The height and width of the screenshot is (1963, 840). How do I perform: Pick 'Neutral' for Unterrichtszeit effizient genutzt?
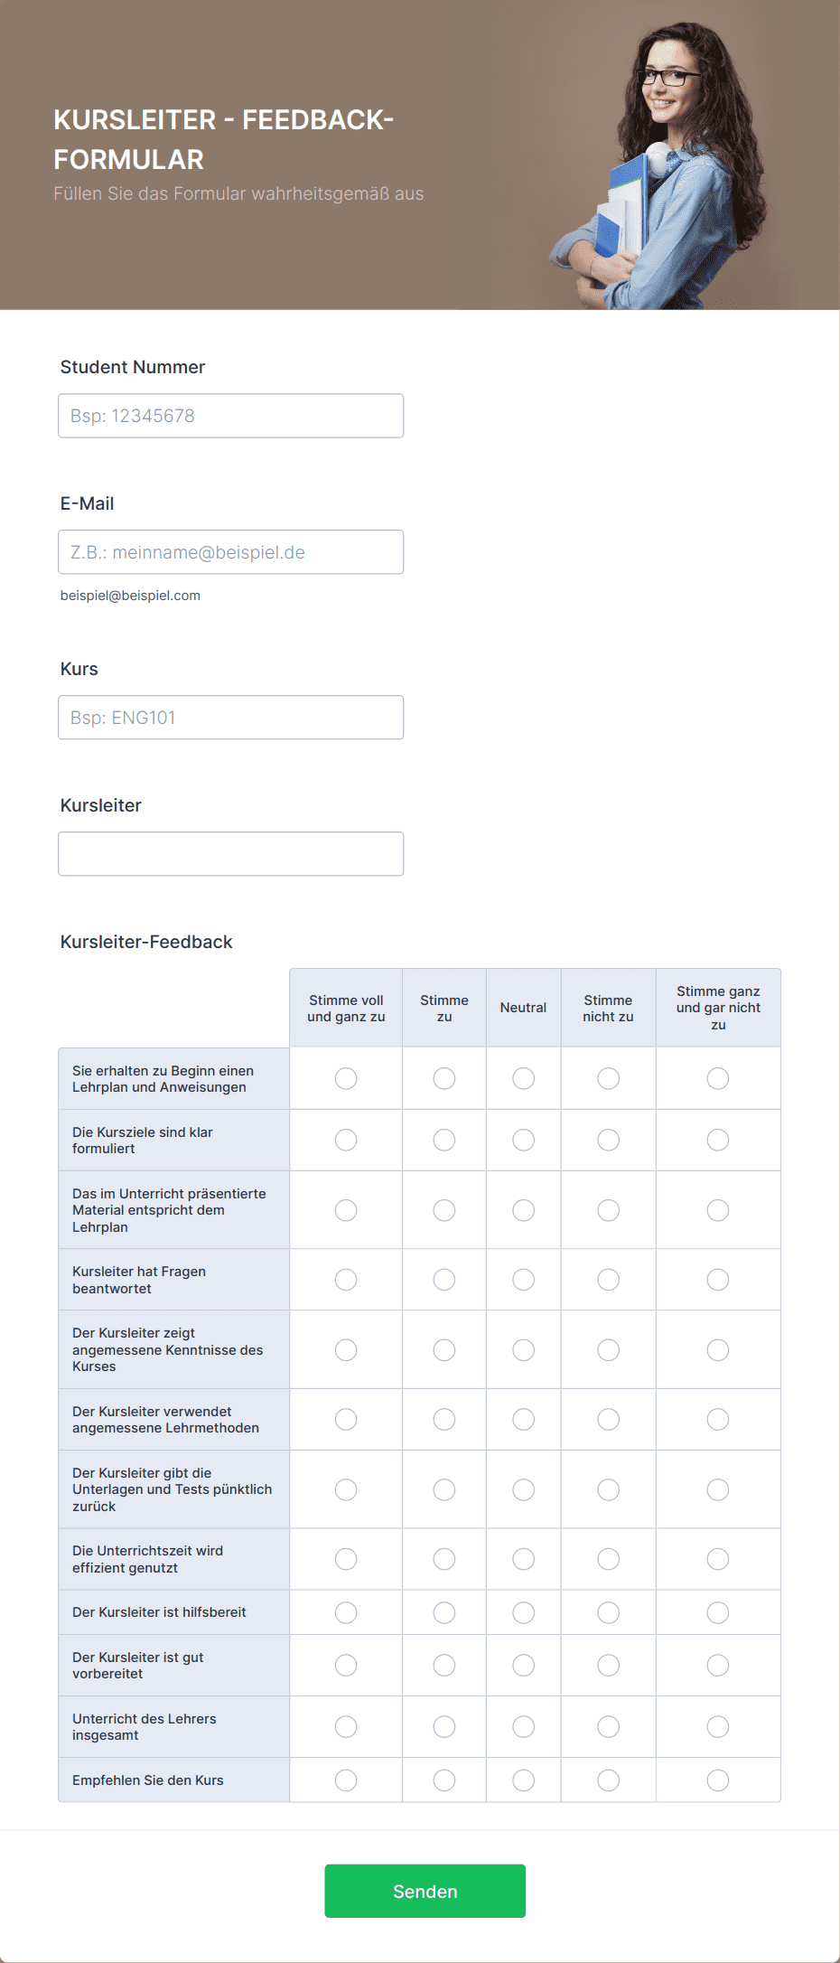click(524, 1559)
